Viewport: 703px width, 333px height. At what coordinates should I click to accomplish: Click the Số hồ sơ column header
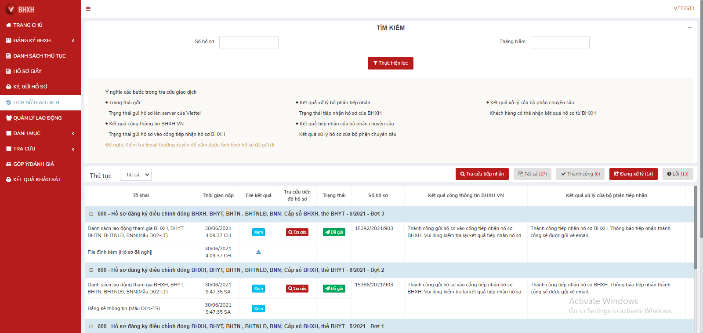tap(378, 195)
